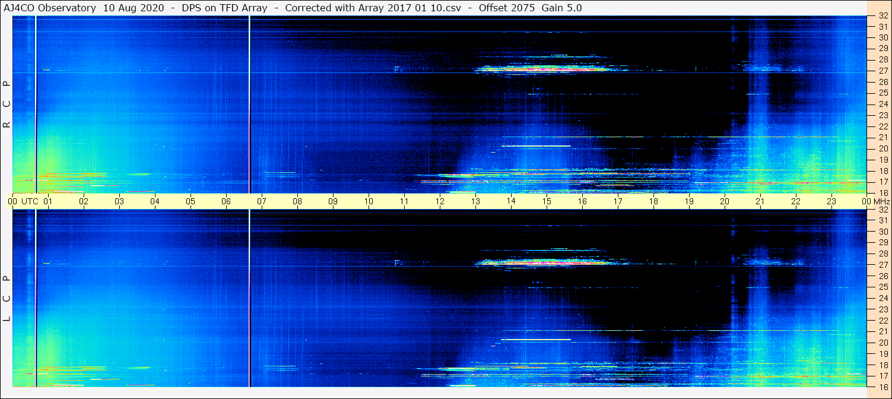Click the LCP label beside lower spectrogram
Viewport: 892px width, 399px height.
tap(7, 299)
